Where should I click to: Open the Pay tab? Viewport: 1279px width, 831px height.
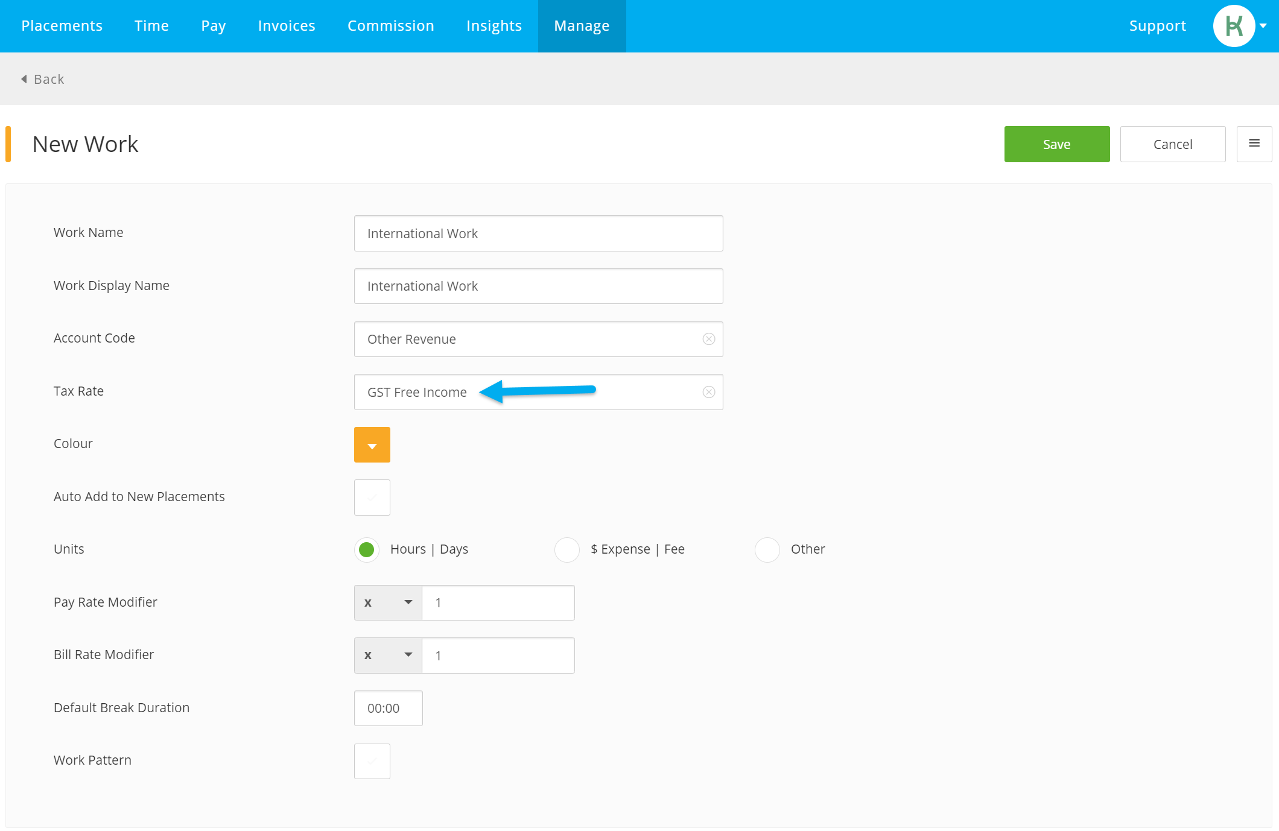[214, 26]
